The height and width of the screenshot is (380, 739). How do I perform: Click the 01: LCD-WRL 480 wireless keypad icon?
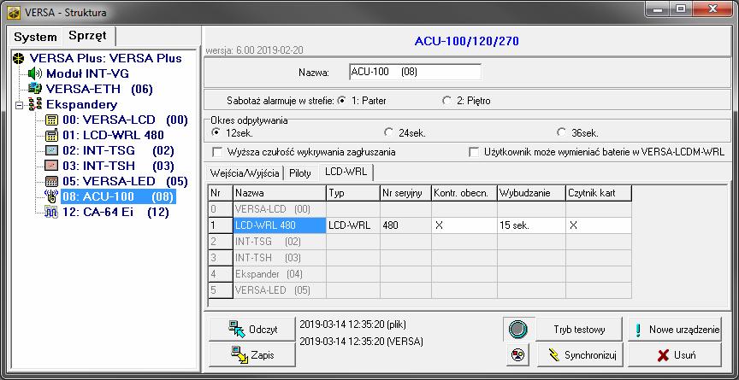(51, 136)
